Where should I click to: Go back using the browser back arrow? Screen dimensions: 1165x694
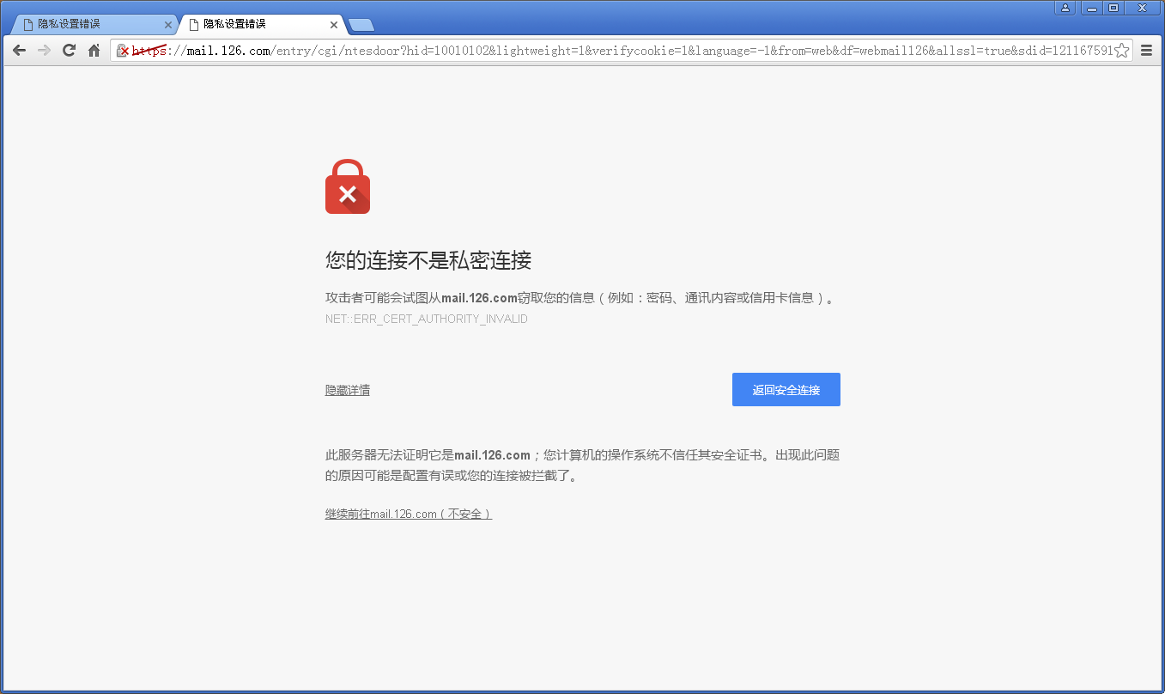point(19,51)
